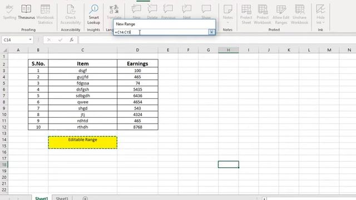Viewport: 356px width, 200px height.
Task: Select the Earnings value 8768
Action: (137, 127)
